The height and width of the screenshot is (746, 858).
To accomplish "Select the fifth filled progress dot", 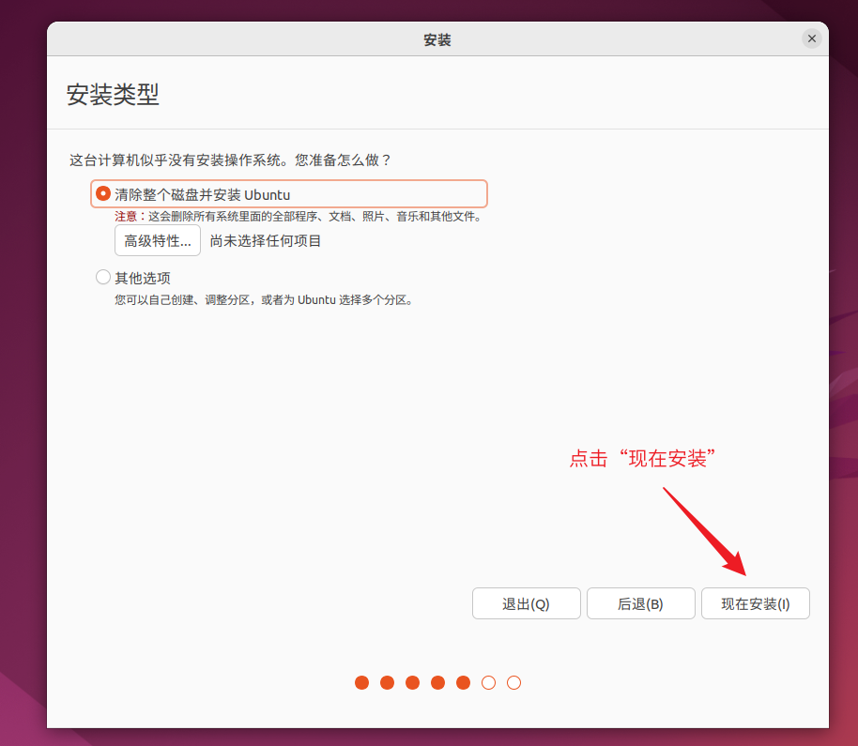I will tap(463, 683).
